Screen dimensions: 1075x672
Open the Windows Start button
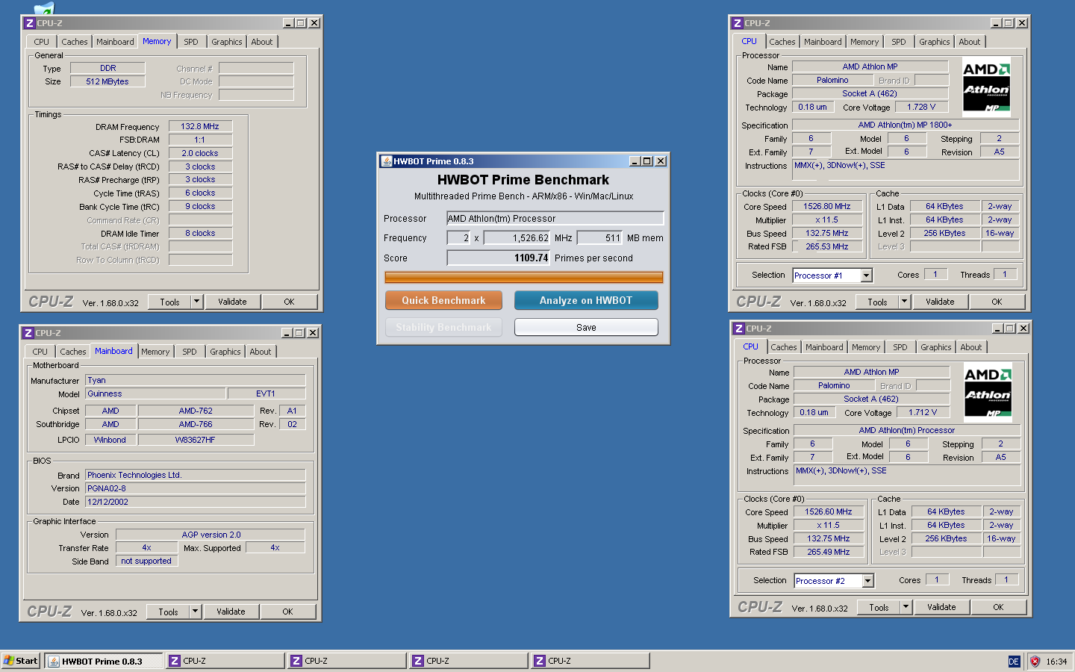tap(20, 661)
